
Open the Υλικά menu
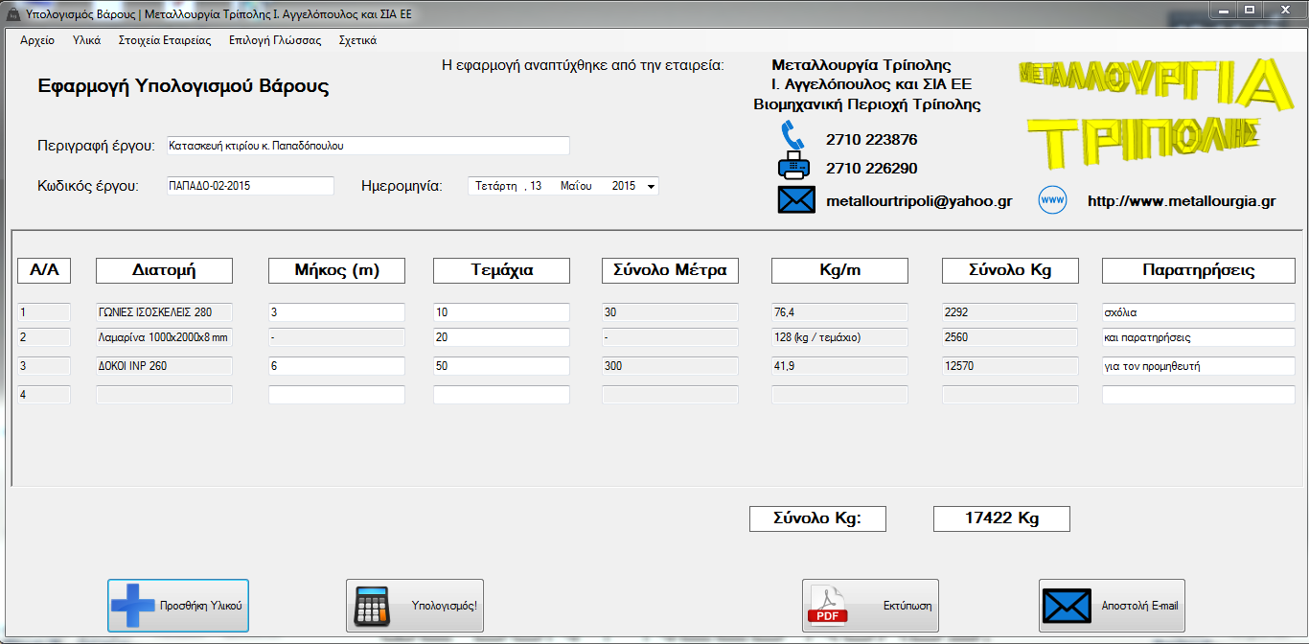[86, 40]
